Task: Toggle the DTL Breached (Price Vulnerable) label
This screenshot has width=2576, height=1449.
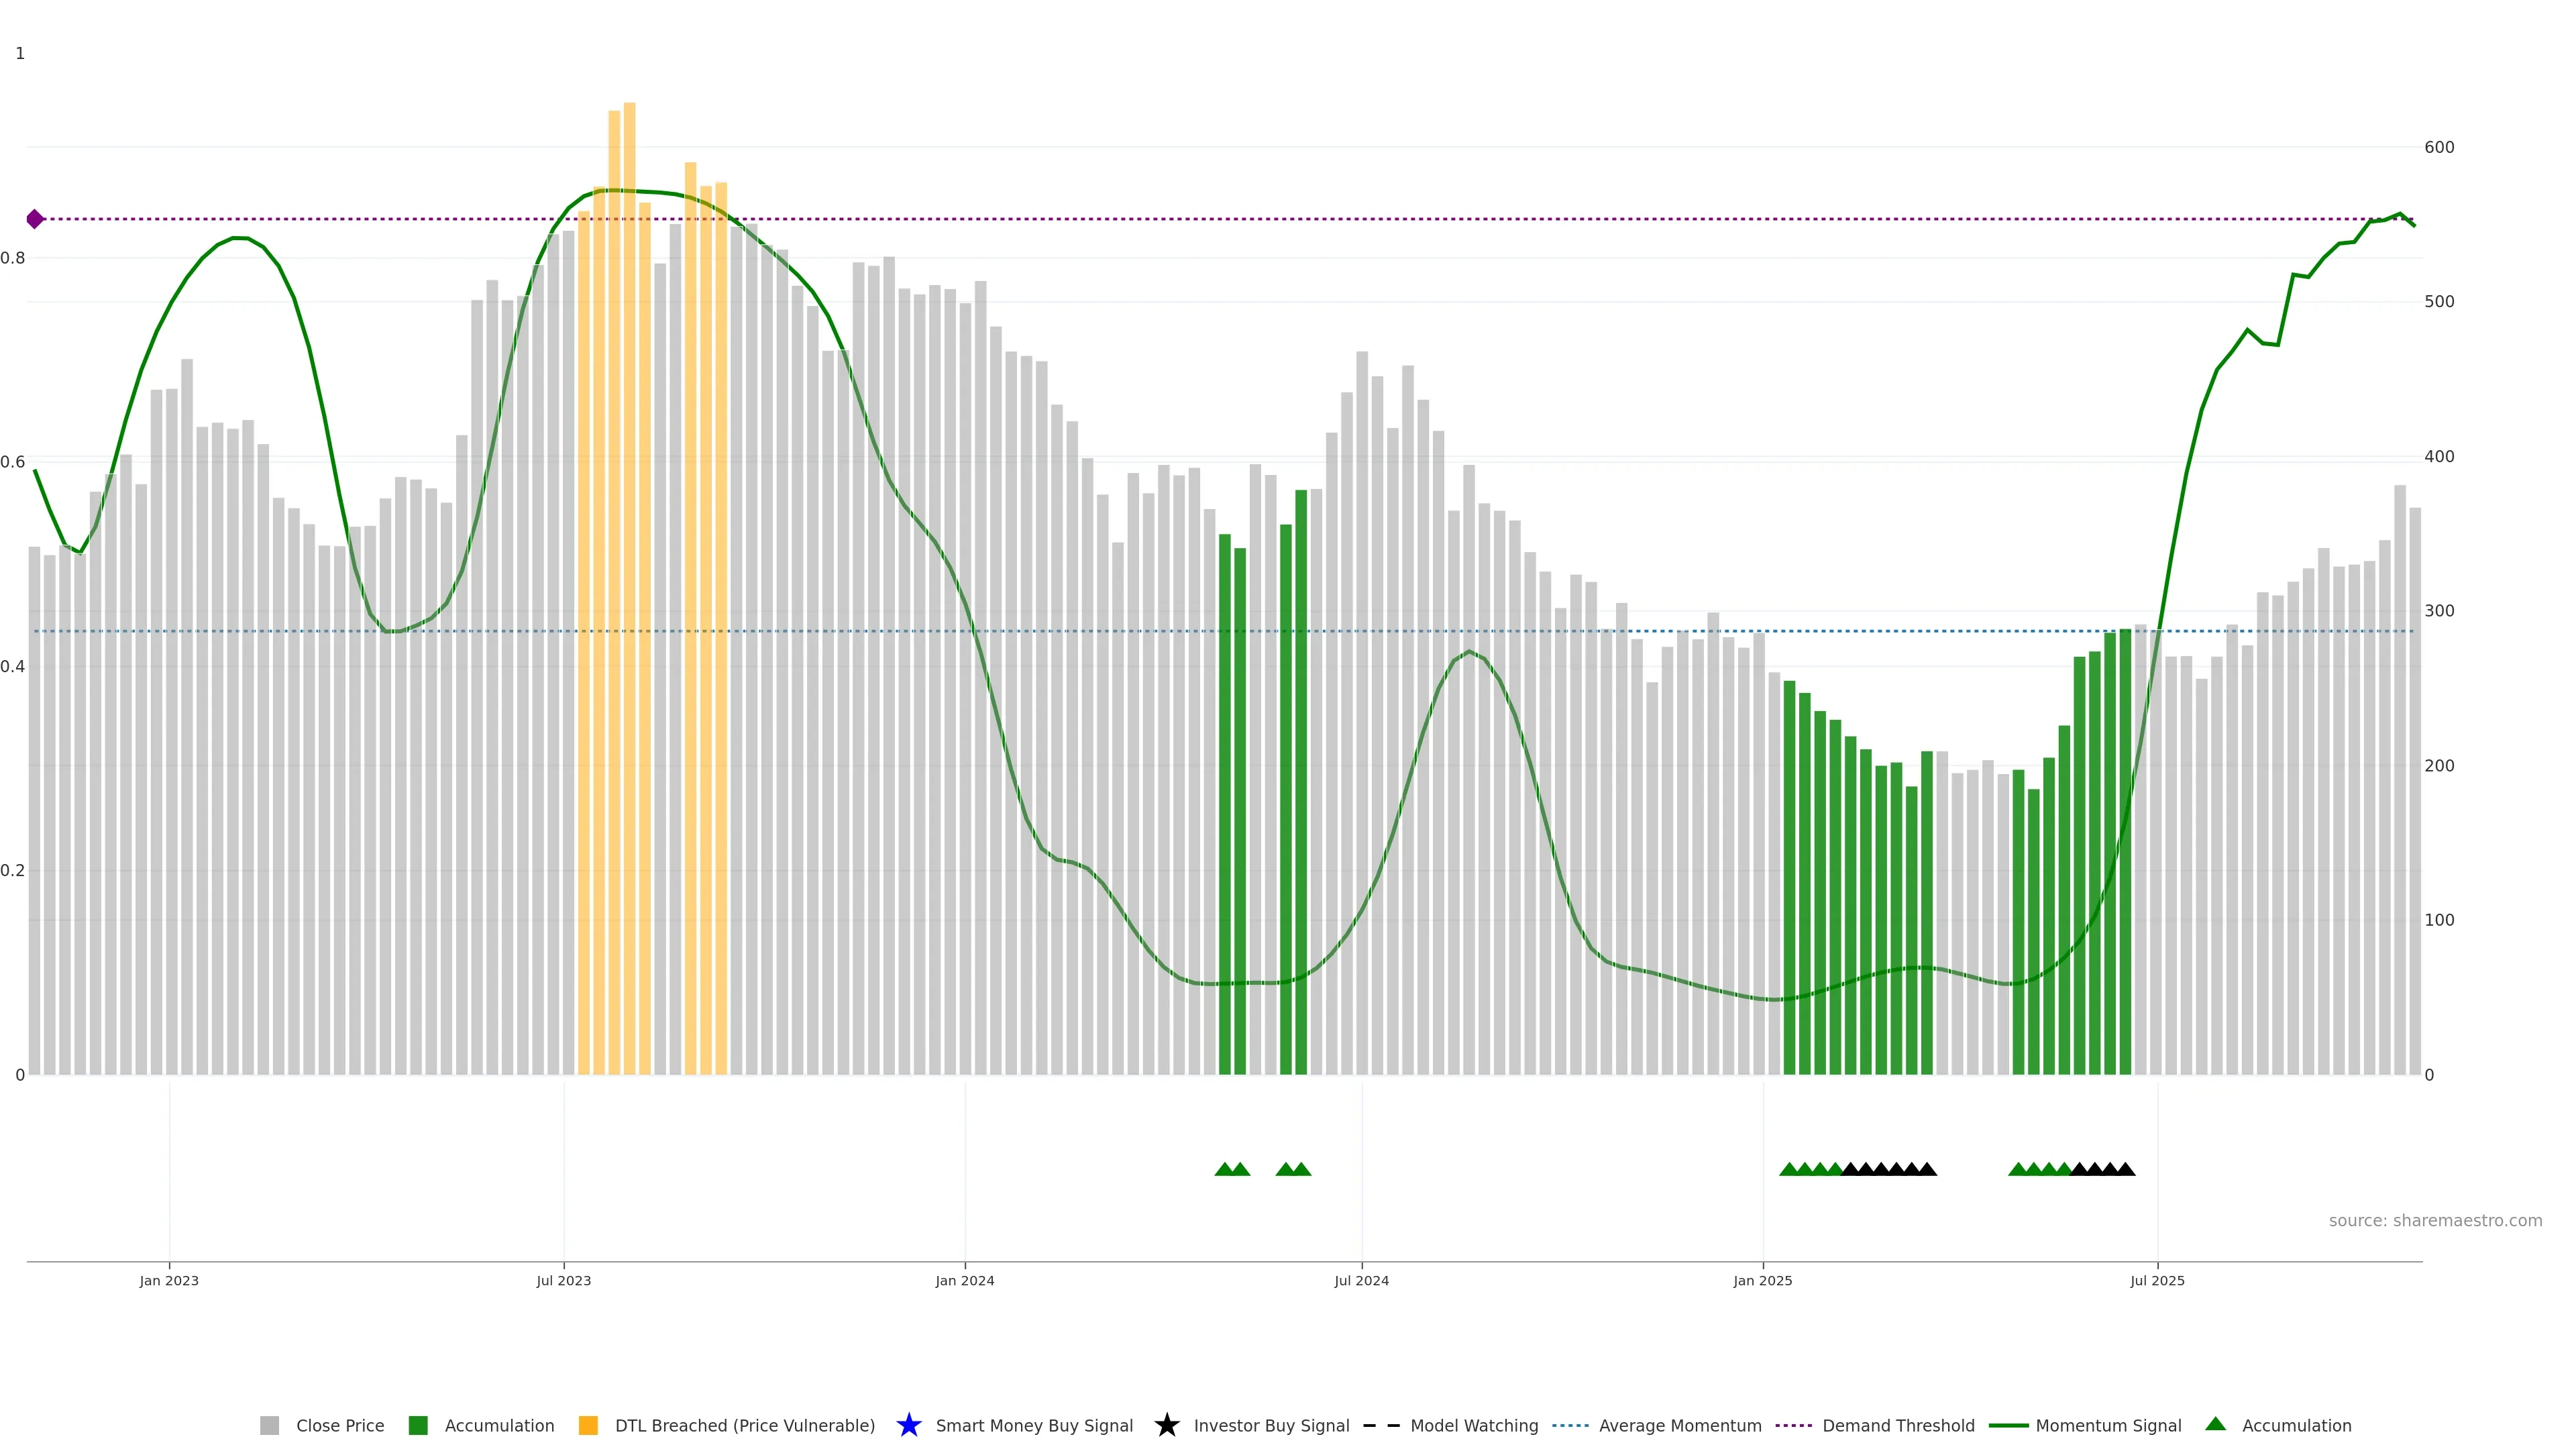Action: (744, 1425)
